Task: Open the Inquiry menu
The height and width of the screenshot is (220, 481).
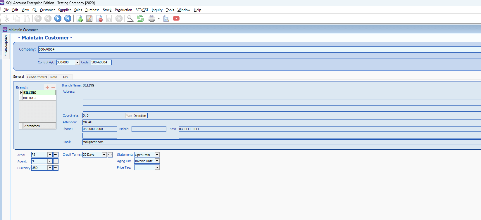Action: pos(157,10)
